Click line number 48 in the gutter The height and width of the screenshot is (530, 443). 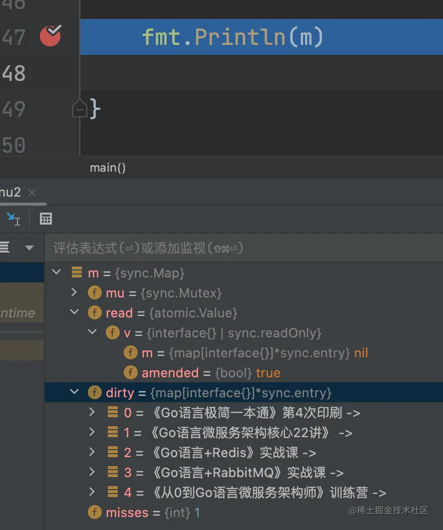(x=13, y=73)
